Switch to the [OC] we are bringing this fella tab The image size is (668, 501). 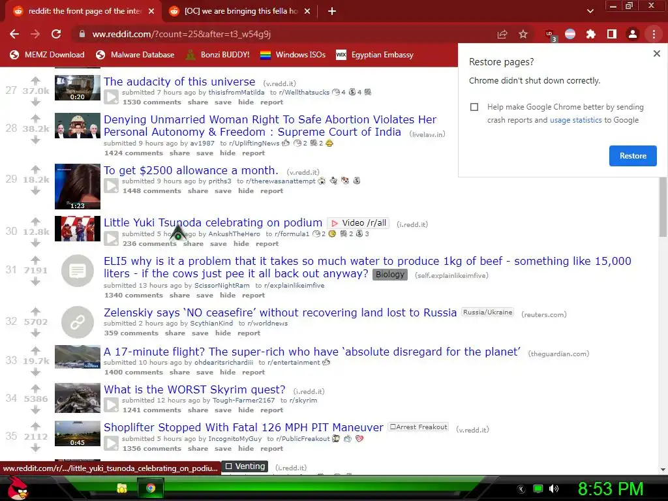pos(240,11)
